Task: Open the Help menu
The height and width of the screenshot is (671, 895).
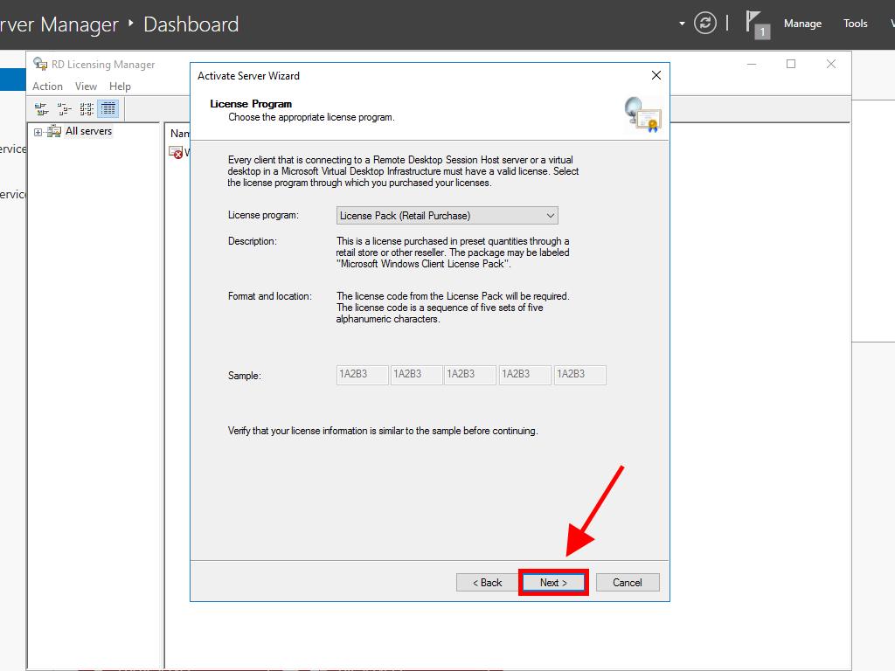Action: [120, 86]
